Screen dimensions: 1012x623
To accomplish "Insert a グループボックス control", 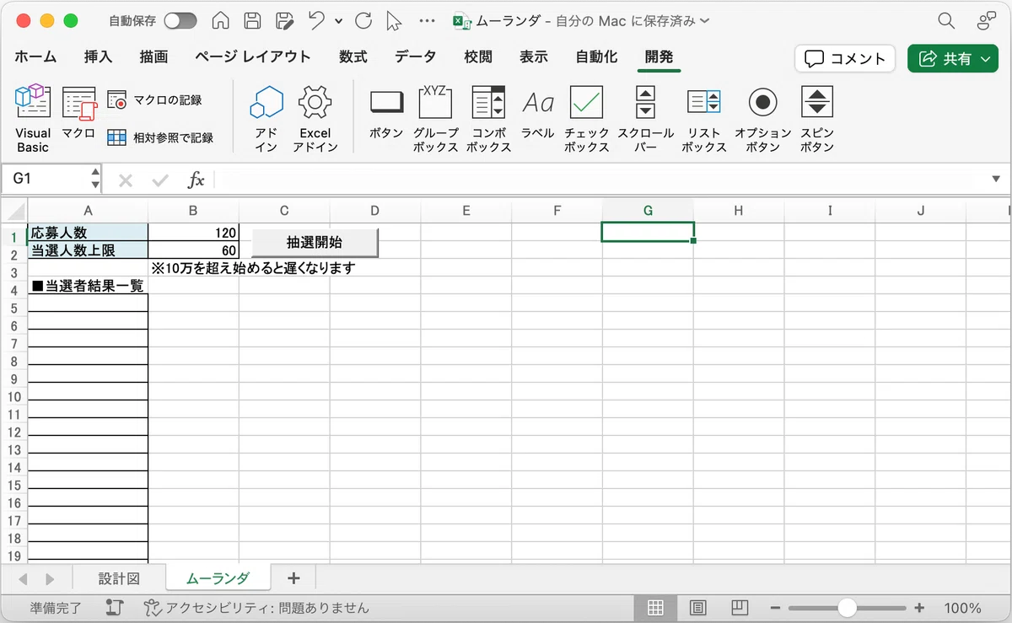I will [436, 119].
